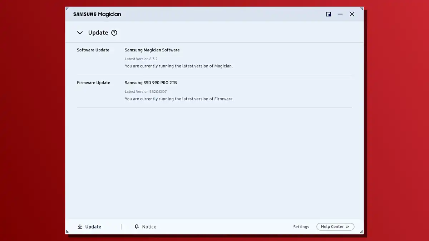Image resolution: width=429 pixels, height=241 pixels.
Task: Select the Update label in the bottom bar
Action: pyautogui.click(x=93, y=227)
